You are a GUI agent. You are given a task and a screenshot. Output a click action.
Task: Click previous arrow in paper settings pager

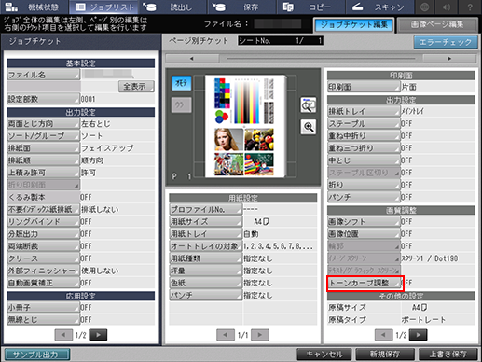pos(226,335)
